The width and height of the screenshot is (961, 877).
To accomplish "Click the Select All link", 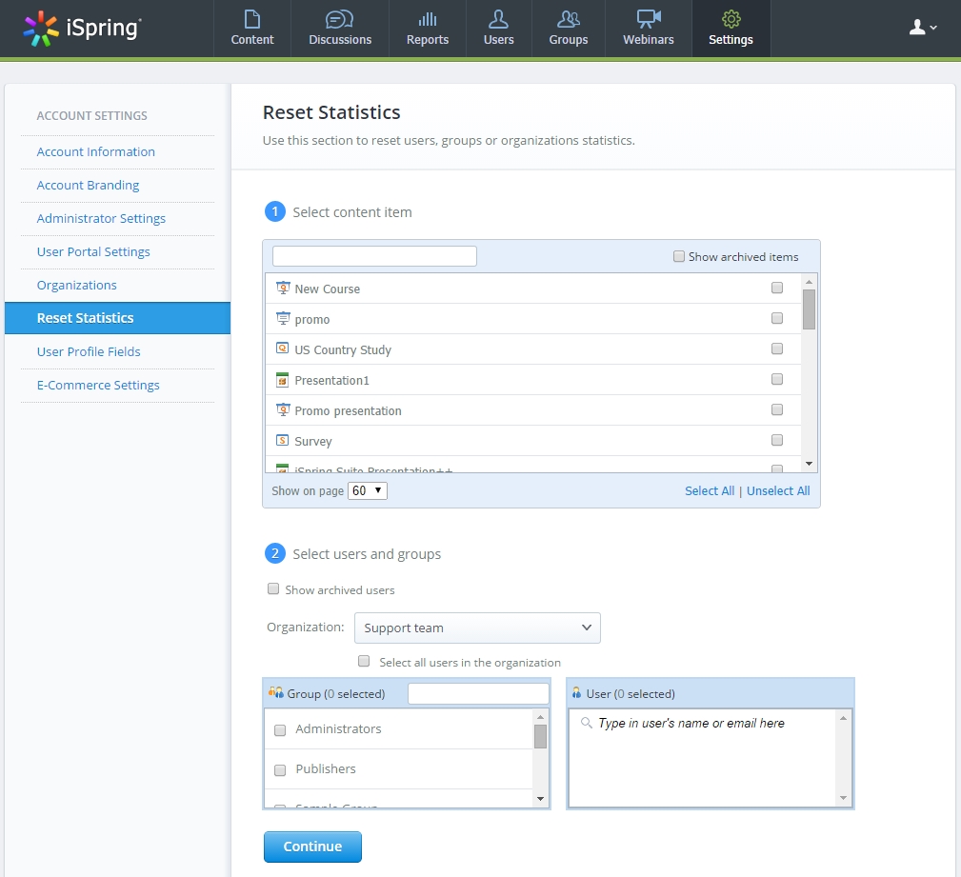I will coord(710,491).
